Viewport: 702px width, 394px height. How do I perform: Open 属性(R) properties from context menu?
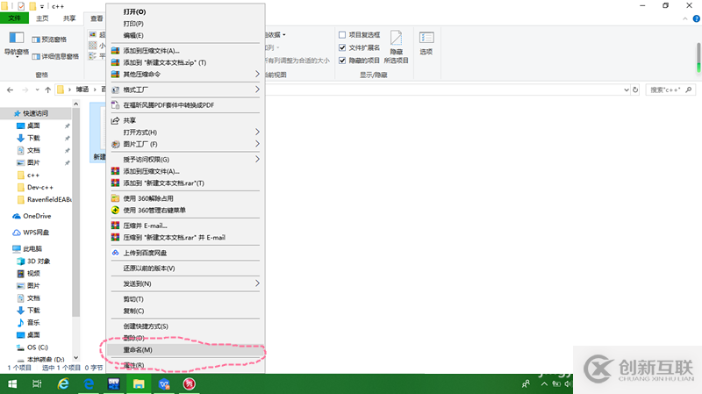[134, 365]
